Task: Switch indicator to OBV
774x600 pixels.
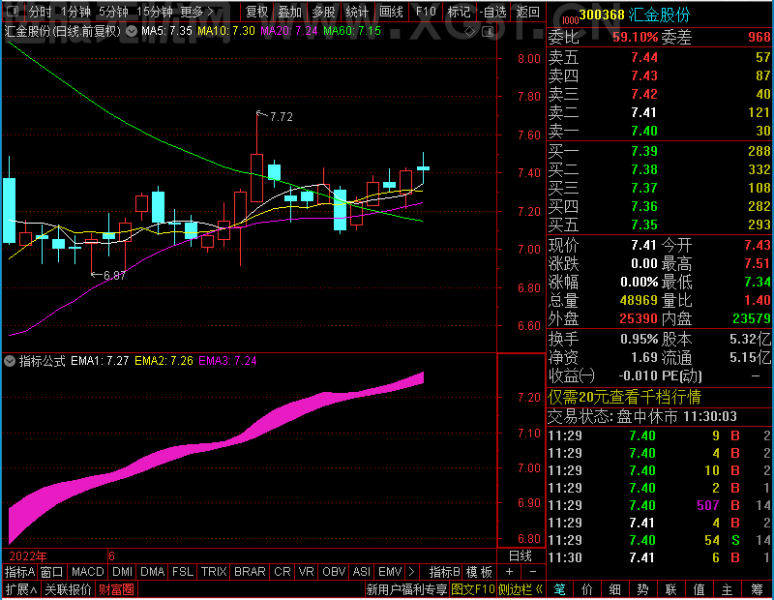Action: click(334, 572)
